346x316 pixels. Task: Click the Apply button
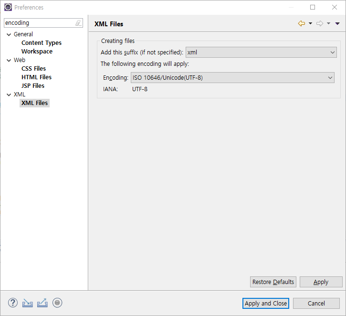coord(321,282)
